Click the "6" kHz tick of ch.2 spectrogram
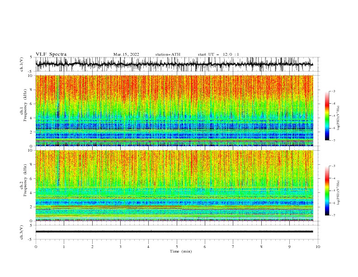 [32, 179]
